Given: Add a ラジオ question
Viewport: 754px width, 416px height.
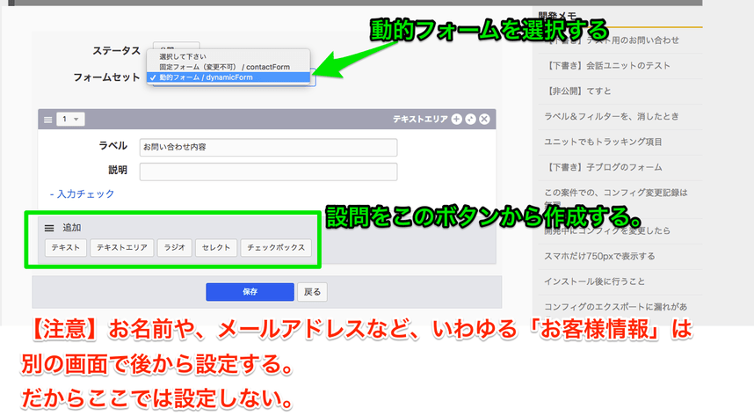Looking at the screenshot, I should [x=174, y=248].
